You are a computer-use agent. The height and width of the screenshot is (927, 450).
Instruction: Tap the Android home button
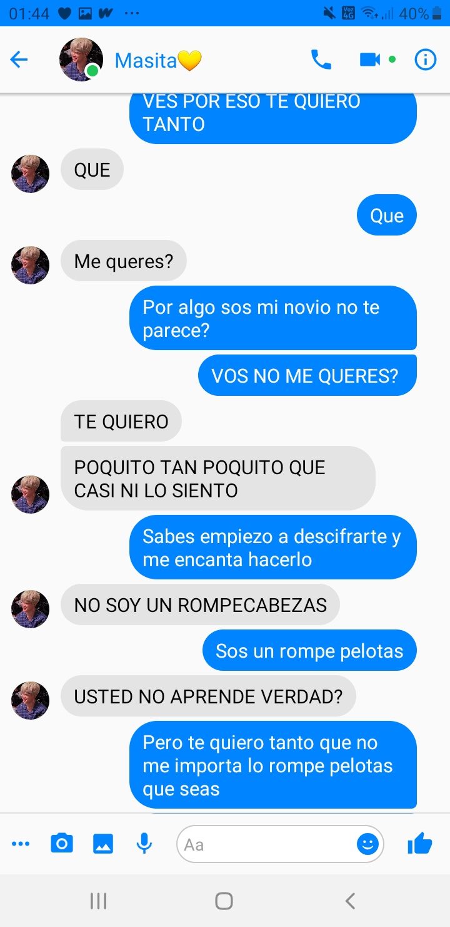click(x=224, y=901)
